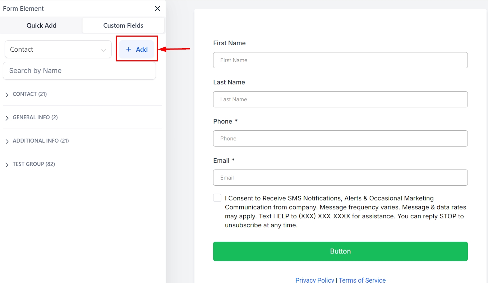Select the Email input field
488x283 pixels.
pos(340,178)
